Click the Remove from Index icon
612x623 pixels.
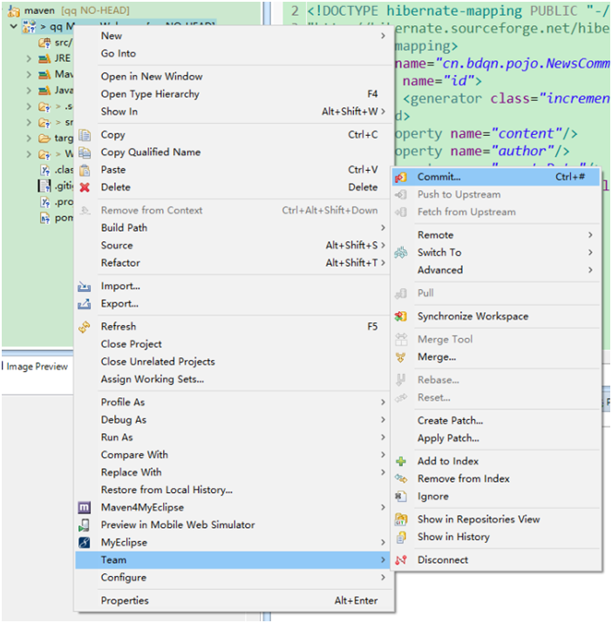click(x=401, y=478)
